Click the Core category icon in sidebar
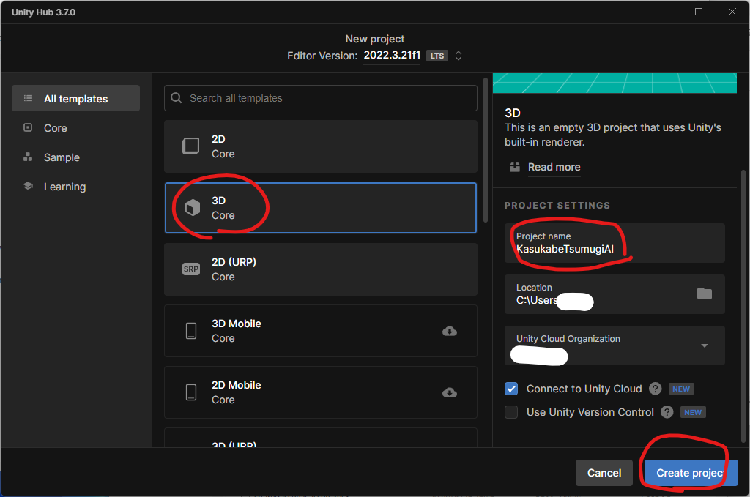The width and height of the screenshot is (750, 497). point(29,127)
